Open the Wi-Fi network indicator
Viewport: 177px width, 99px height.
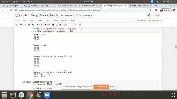pyautogui.click(x=164, y=2)
